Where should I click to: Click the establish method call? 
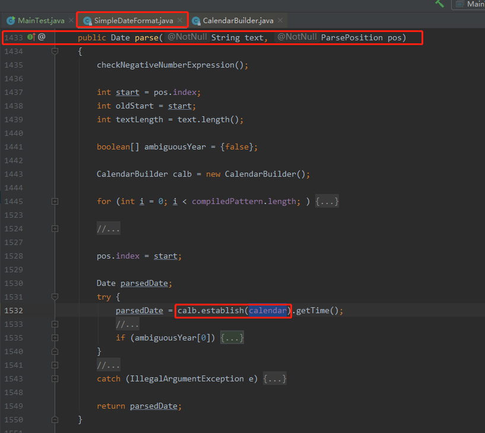(223, 311)
